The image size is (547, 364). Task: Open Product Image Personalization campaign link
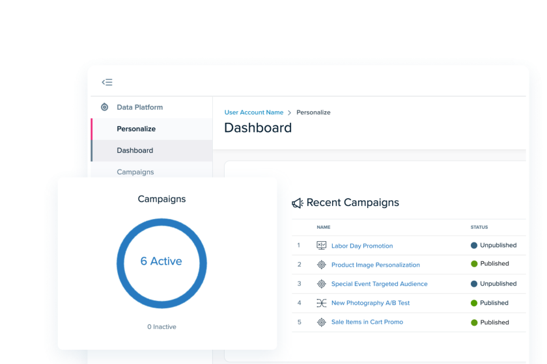pos(375,265)
